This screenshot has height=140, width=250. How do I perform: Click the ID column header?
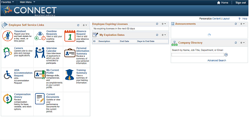[x=94, y=41]
